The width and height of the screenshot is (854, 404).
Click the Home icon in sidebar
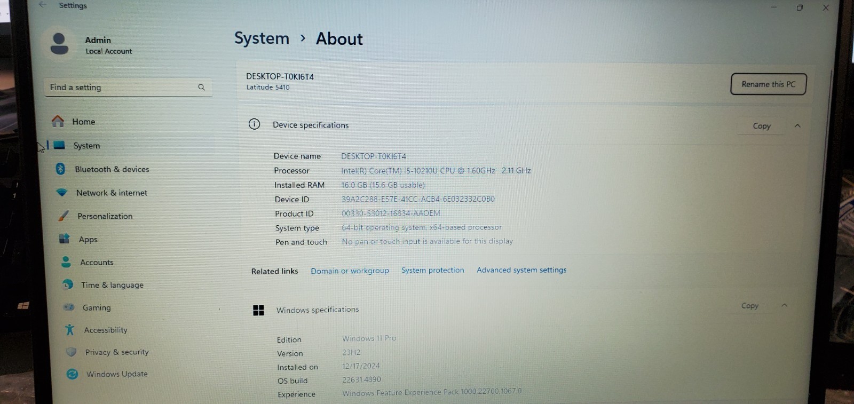[58, 121]
